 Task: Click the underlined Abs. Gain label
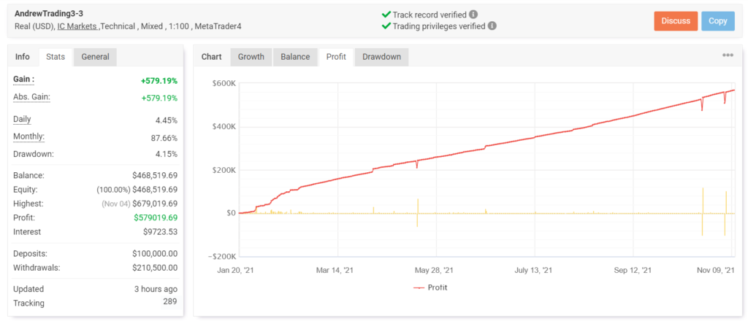pos(31,97)
